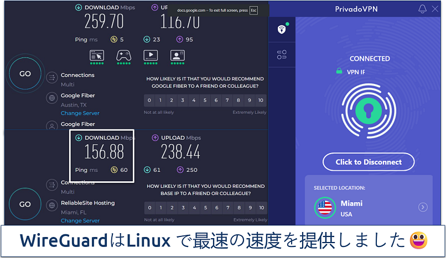Expand the Miami location chevron
This screenshot has height=258, width=446.
[423, 207]
